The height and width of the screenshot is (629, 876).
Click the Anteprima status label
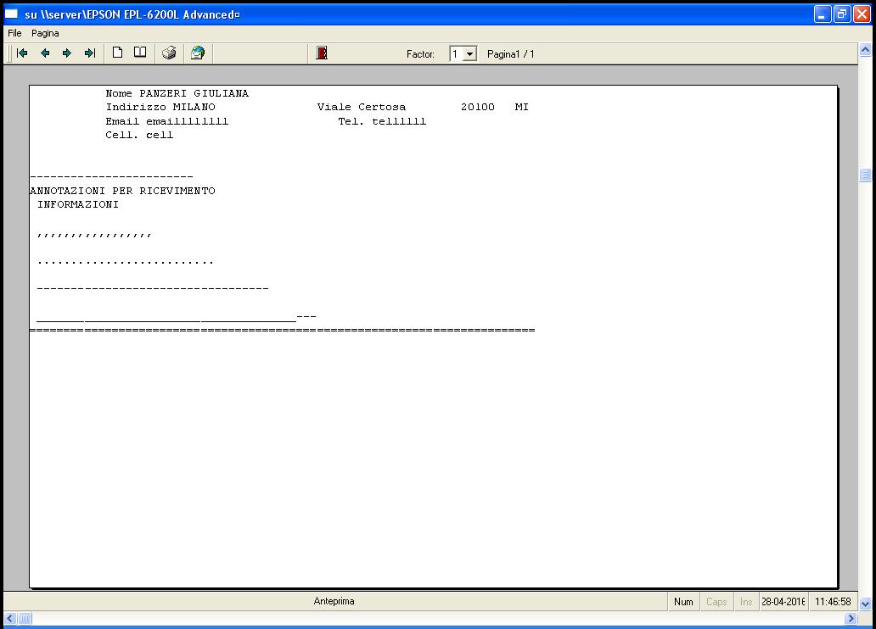[334, 601]
